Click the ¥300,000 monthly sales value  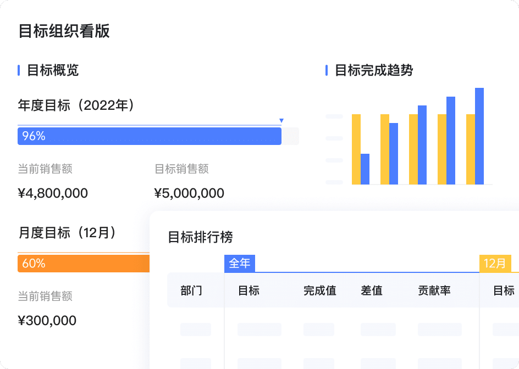tap(47, 320)
